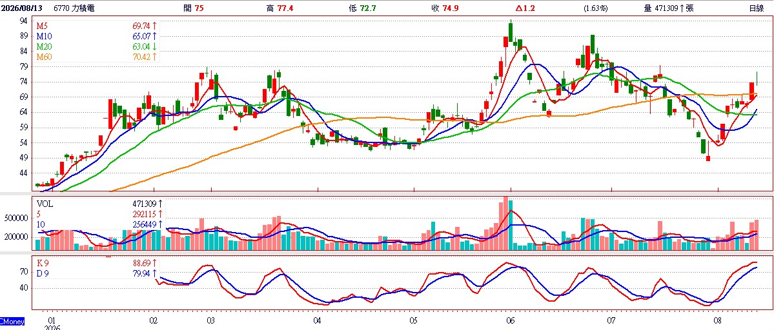The image size is (774, 330).
Task: Click the 04 month marker on time axis
Action: coord(317,320)
